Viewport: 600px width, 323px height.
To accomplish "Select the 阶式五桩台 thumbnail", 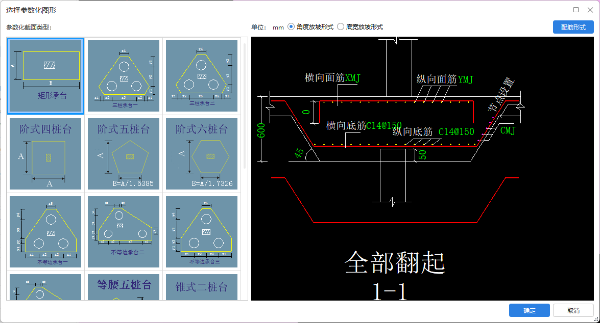I will pos(124,154).
